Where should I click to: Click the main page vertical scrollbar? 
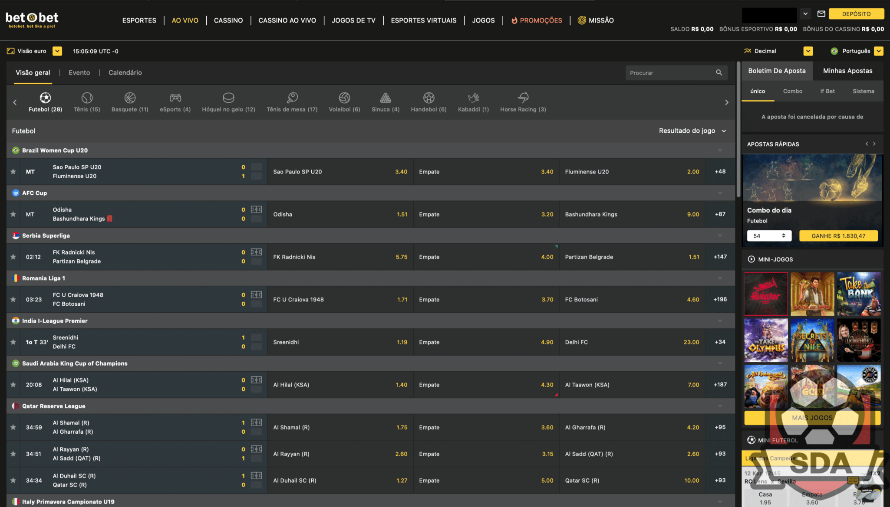738,130
